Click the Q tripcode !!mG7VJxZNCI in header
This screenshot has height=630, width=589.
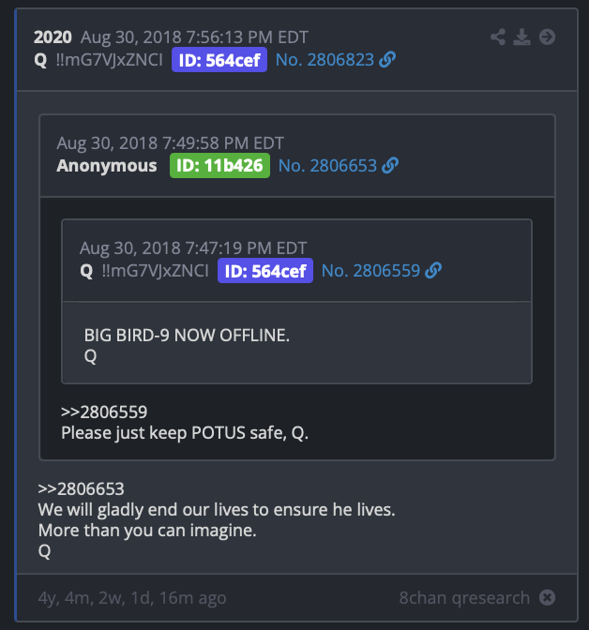tap(110, 60)
